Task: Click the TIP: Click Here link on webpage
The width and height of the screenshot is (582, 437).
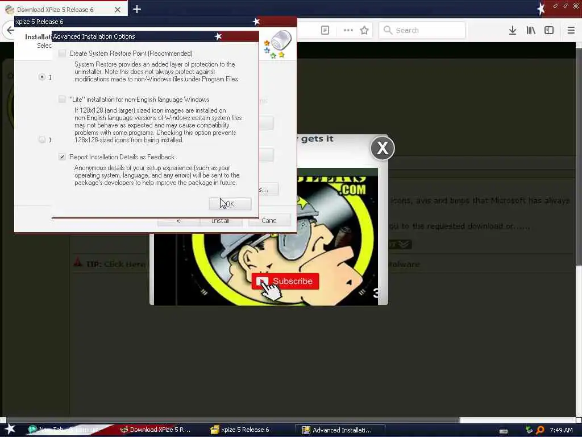Action: coord(116,264)
